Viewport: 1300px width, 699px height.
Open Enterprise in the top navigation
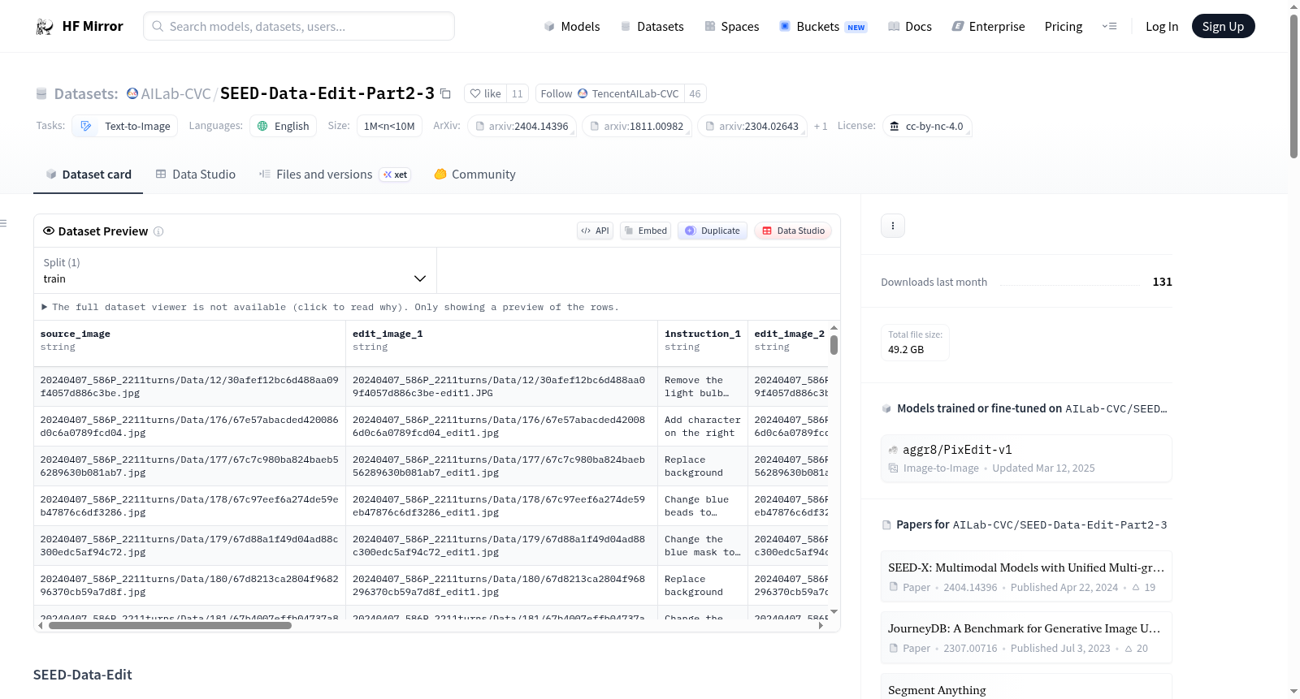pos(989,27)
